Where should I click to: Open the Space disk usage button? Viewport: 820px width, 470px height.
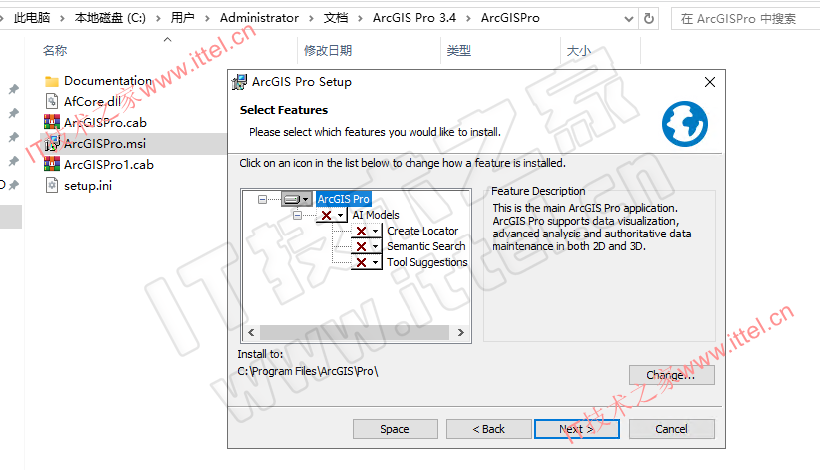[395, 429]
